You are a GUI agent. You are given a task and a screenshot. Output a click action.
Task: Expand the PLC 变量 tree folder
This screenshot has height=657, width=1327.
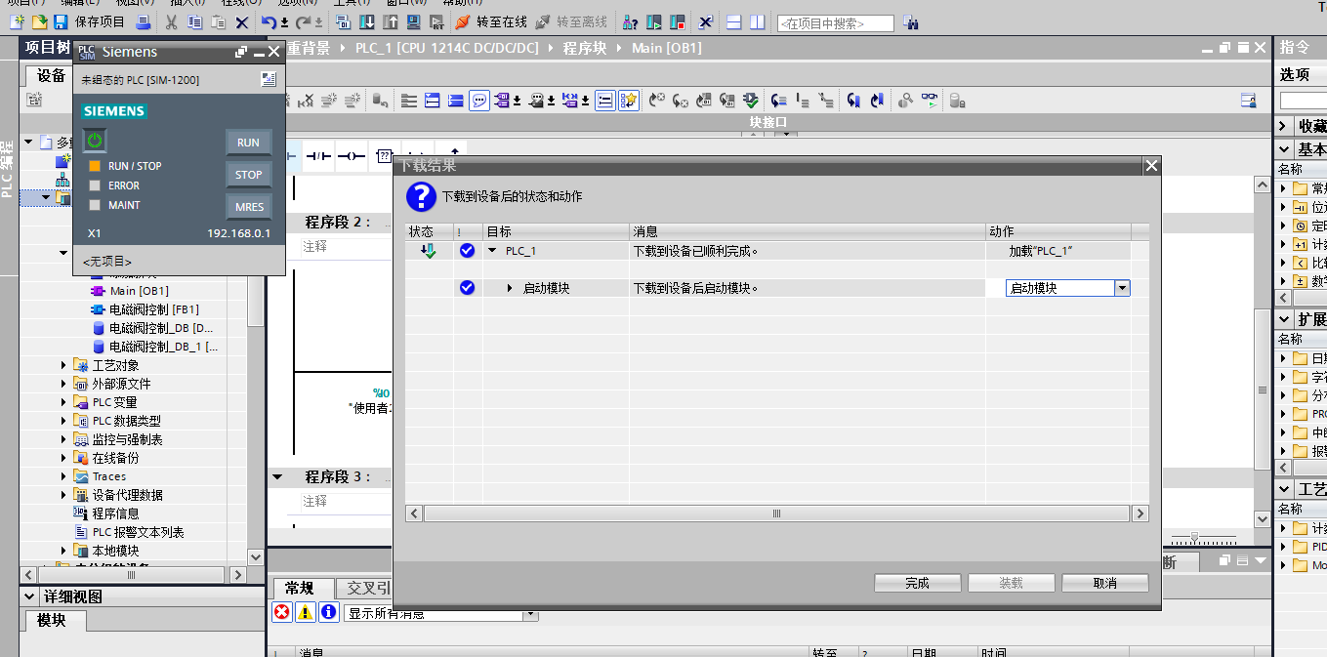[x=64, y=402]
